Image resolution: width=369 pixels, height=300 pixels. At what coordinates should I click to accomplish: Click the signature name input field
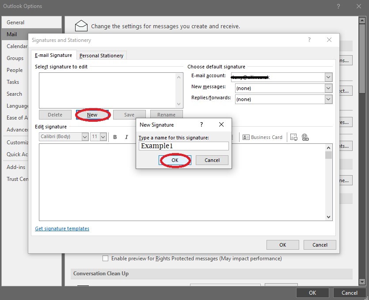(183, 146)
